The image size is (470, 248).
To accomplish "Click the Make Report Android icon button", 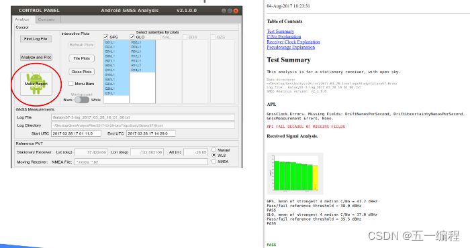I will coord(36,84).
